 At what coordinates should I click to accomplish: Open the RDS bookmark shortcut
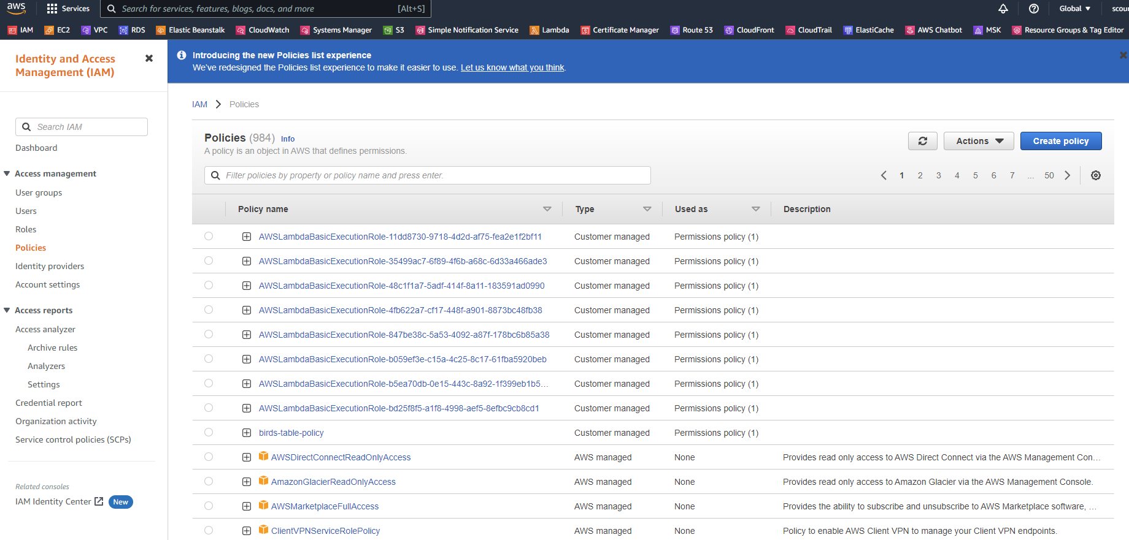click(132, 30)
